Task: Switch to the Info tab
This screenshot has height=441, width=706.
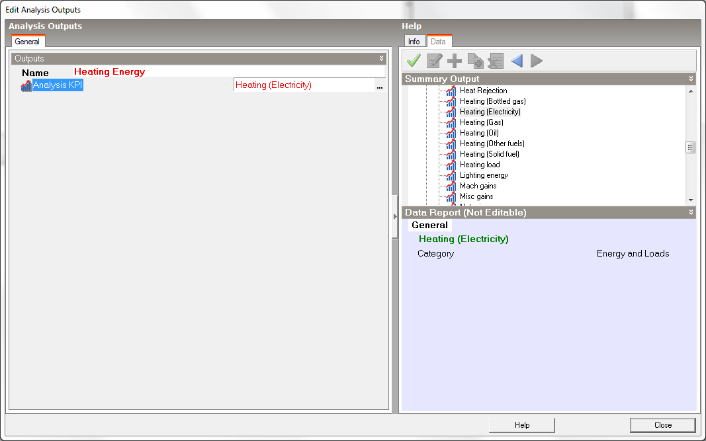Action: [x=414, y=42]
